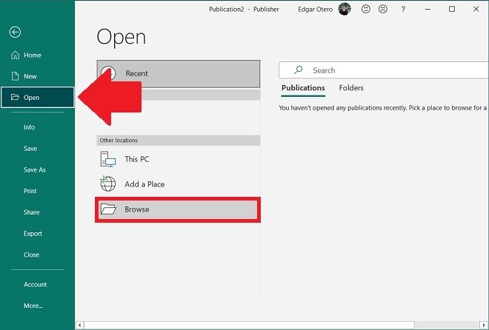This screenshot has height=330, width=489.
Task: Open the Export options
Action: [33, 234]
